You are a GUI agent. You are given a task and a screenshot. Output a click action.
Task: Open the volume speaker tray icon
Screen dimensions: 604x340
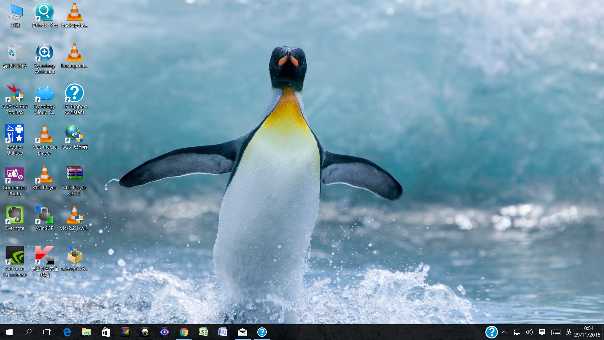pos(529,332)
